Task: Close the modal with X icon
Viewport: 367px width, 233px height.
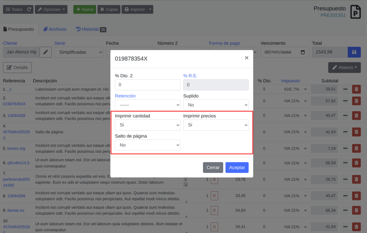Action: (x=247, y=58)
